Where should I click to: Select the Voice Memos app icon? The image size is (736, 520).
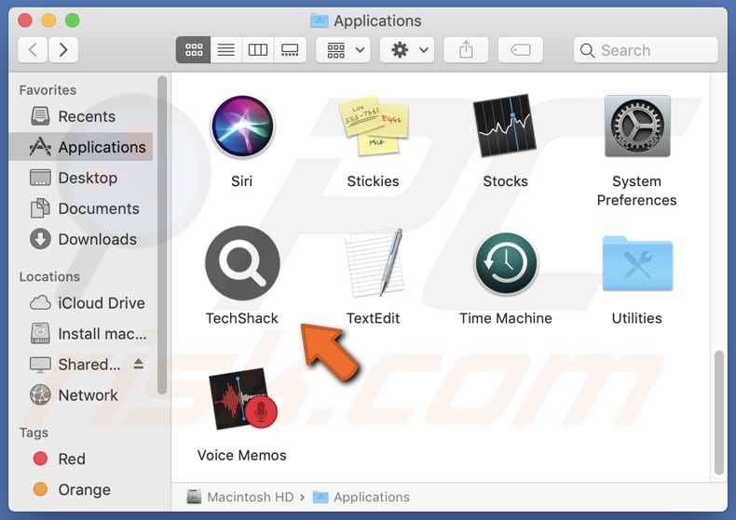[242, 399]
